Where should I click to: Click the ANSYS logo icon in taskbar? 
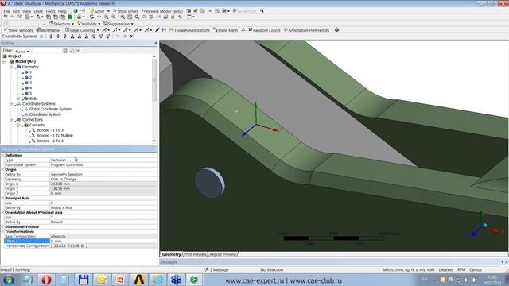pos(139,280)
